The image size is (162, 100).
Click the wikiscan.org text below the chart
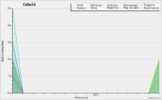81,98
